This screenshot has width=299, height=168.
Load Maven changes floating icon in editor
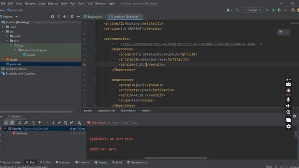click(x=280, y=32)
